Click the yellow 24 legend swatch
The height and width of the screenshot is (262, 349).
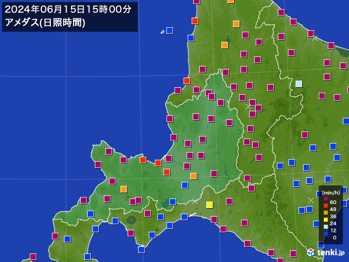[326, 220]
